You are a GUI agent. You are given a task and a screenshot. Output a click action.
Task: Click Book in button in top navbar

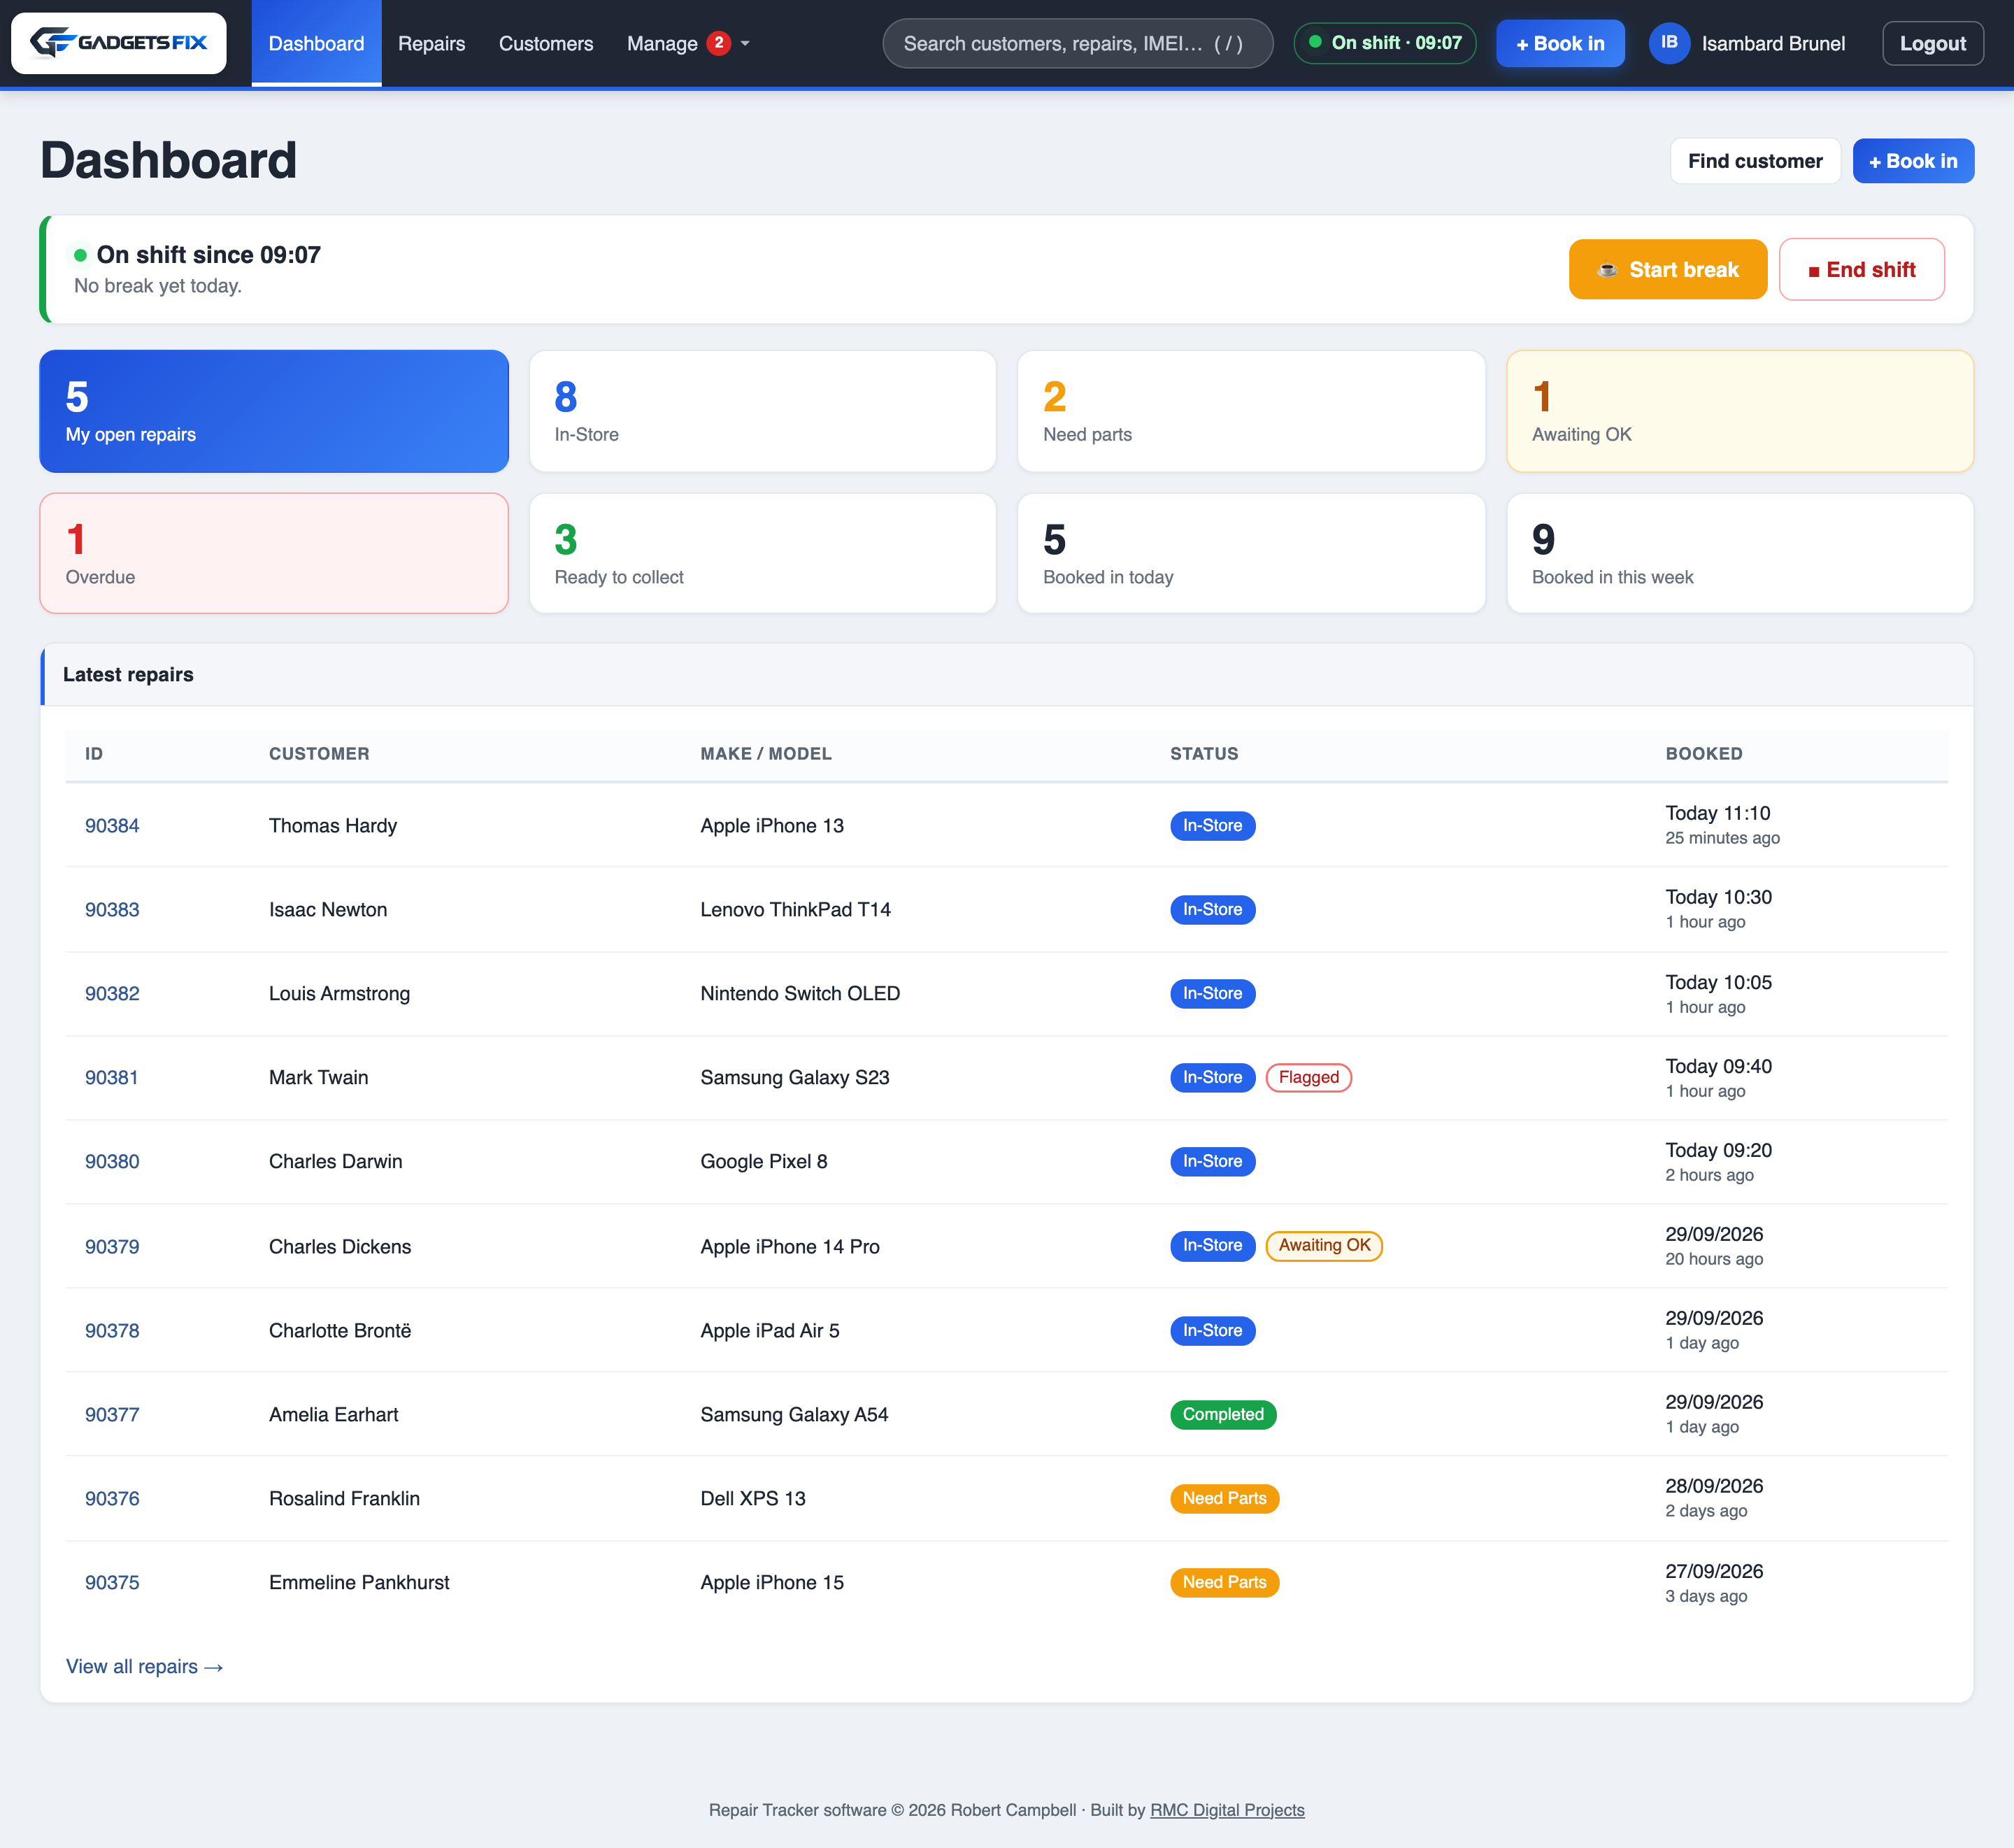tap(1559, 43)
